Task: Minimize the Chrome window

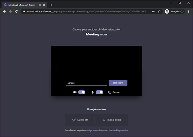Action: tap(171, 3)
